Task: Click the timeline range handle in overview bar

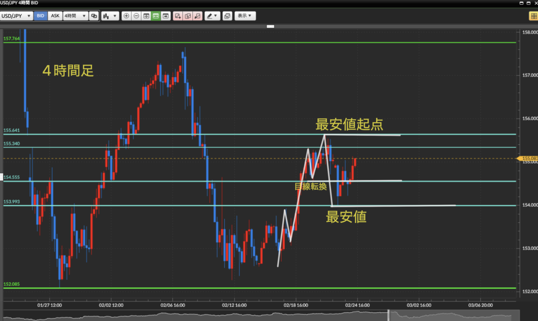Action: click(389, 315)
